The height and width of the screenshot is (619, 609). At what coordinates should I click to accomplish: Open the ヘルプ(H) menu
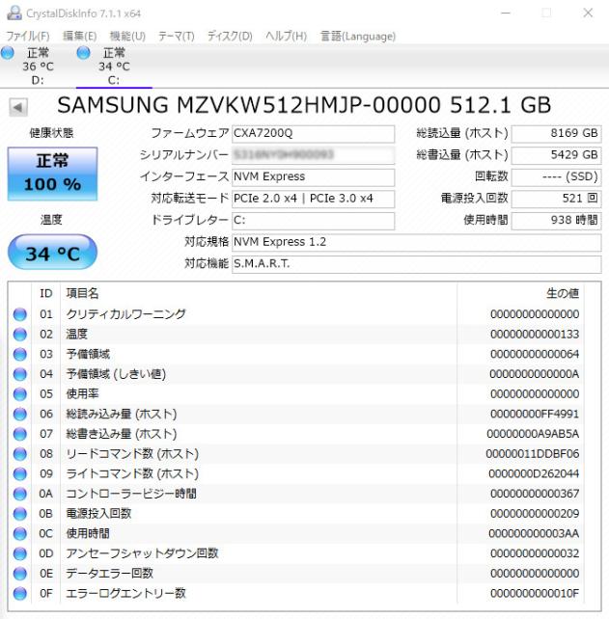pos(286,37)
